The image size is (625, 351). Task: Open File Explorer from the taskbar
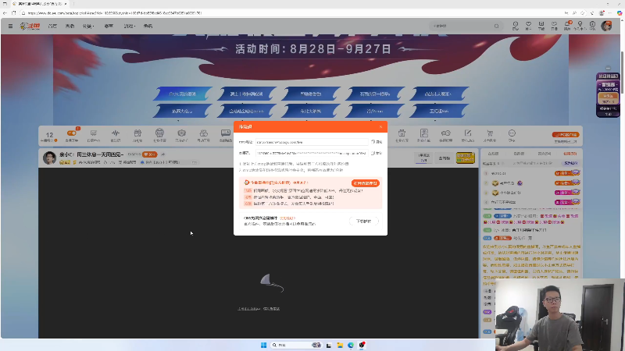(x=340, y=345)
